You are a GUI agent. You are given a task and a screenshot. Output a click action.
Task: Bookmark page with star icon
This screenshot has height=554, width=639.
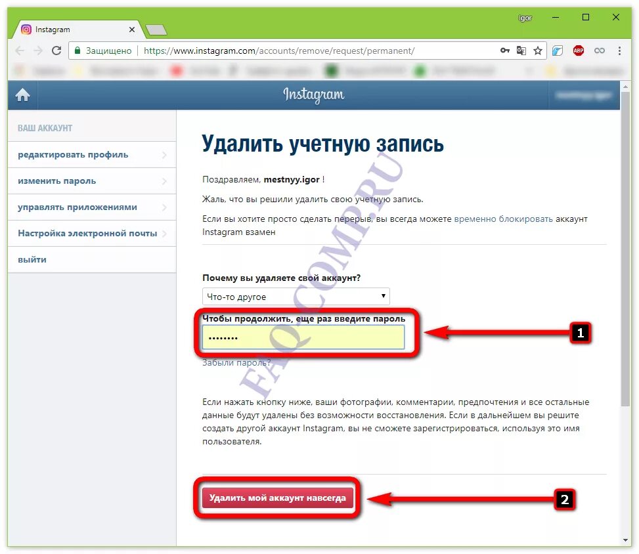[538, 51]
